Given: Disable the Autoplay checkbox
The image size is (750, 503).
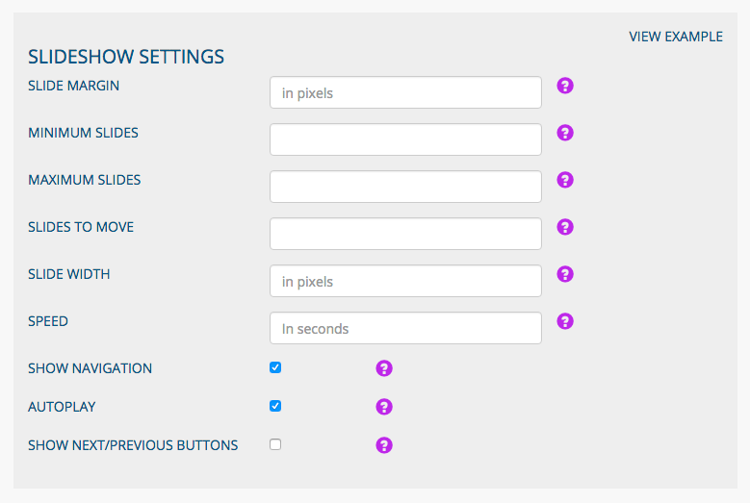Looking at the screenshot, I should point(275,406).
